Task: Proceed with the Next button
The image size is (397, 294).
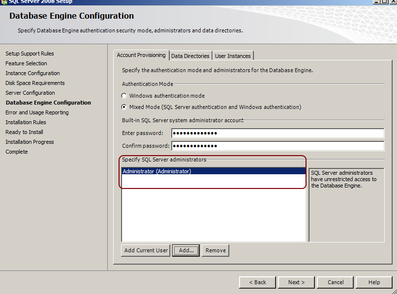Action: (x=296, y=282)
